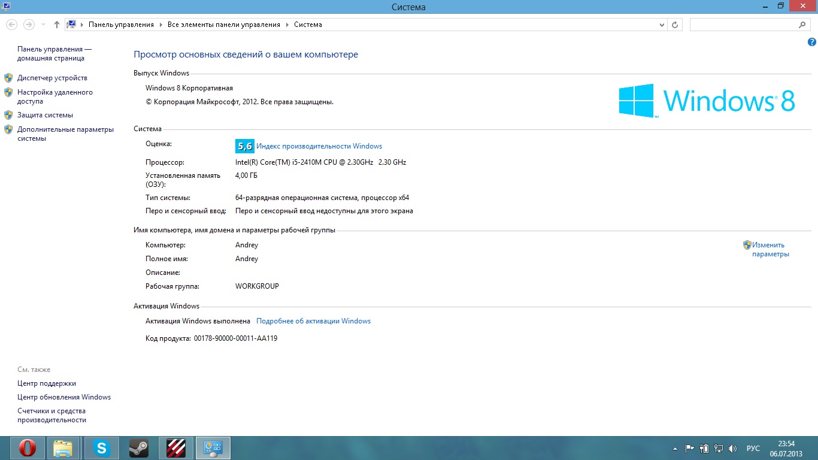
Task: Expand the arrow after Панель управления breadcrumb
Action: click(x=160, y=25)
